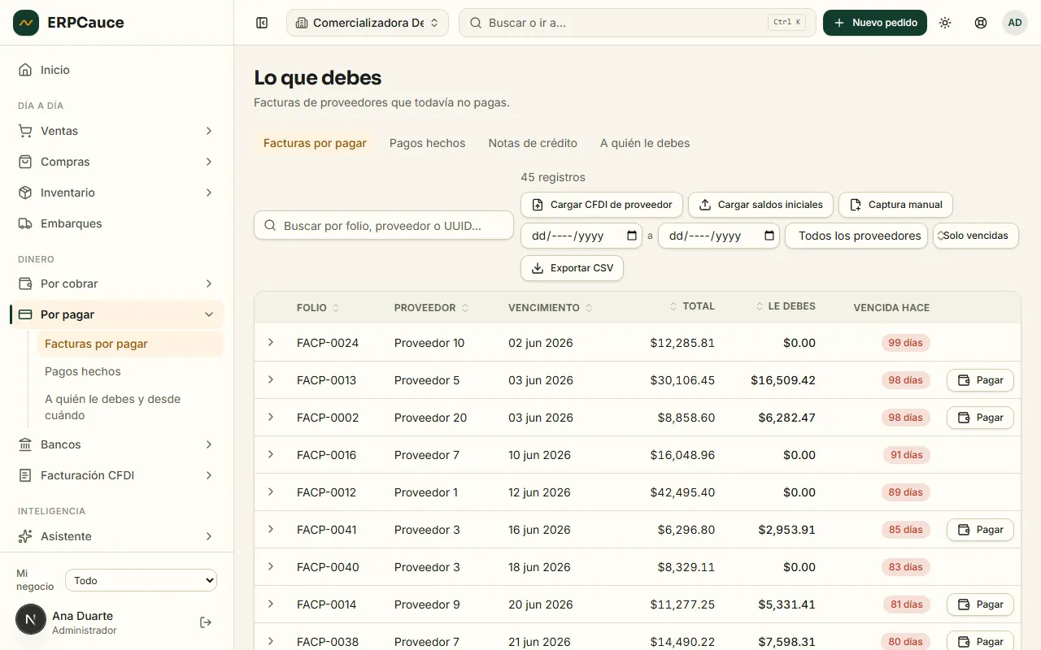Export the list with Exportar CSV

572,268
